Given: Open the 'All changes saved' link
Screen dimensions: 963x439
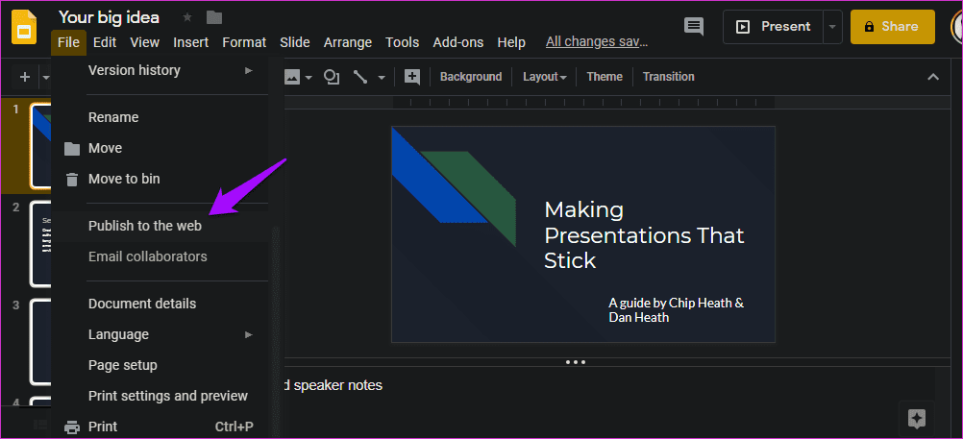Looking at the screenshot, I should [x=596, y=41].
